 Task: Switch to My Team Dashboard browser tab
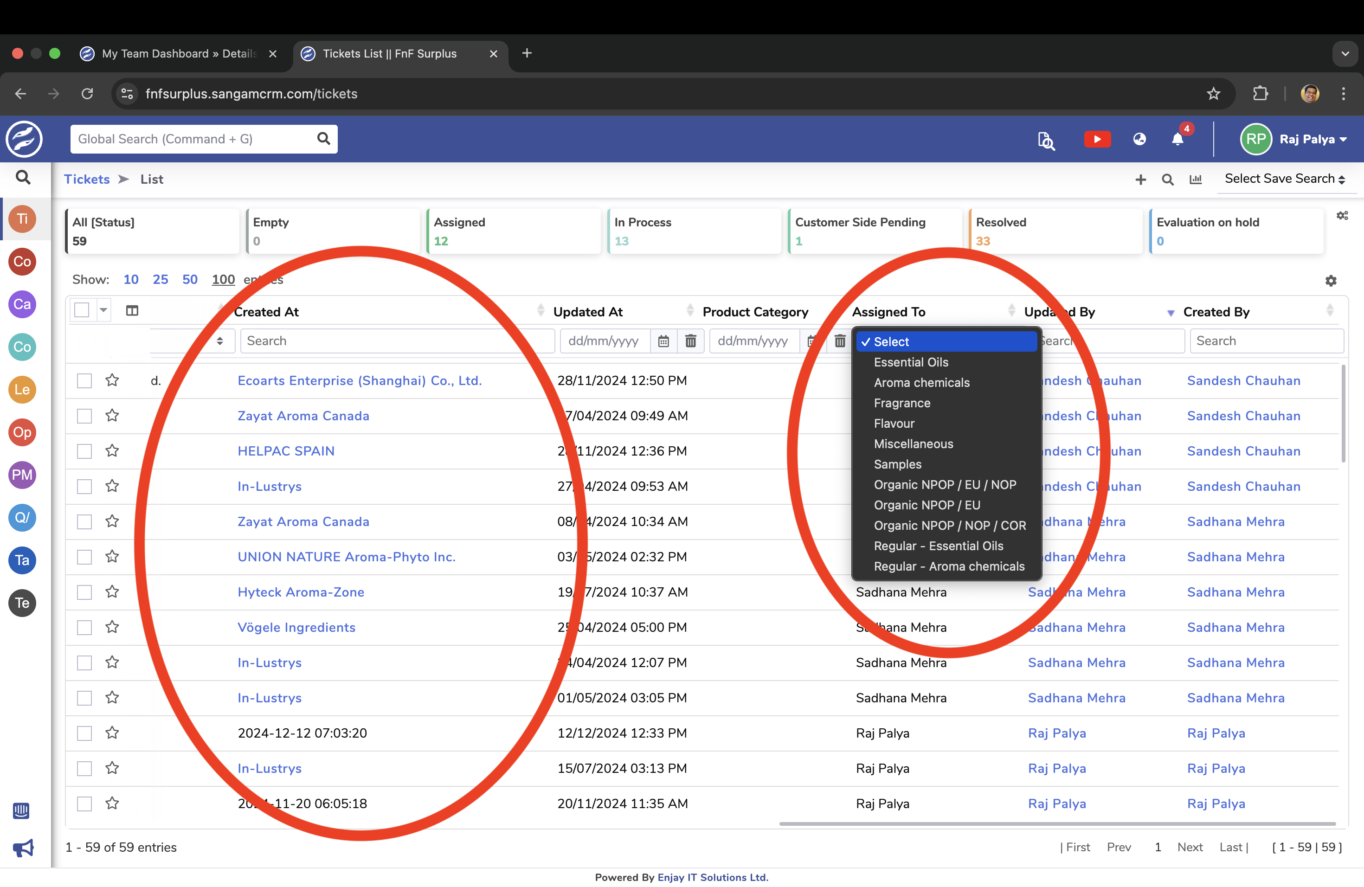[x=178, y=53]
